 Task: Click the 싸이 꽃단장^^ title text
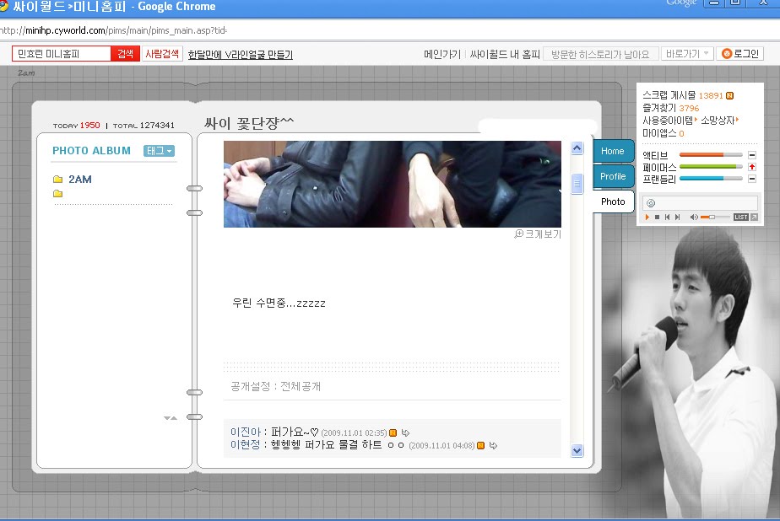click(249, 123)
